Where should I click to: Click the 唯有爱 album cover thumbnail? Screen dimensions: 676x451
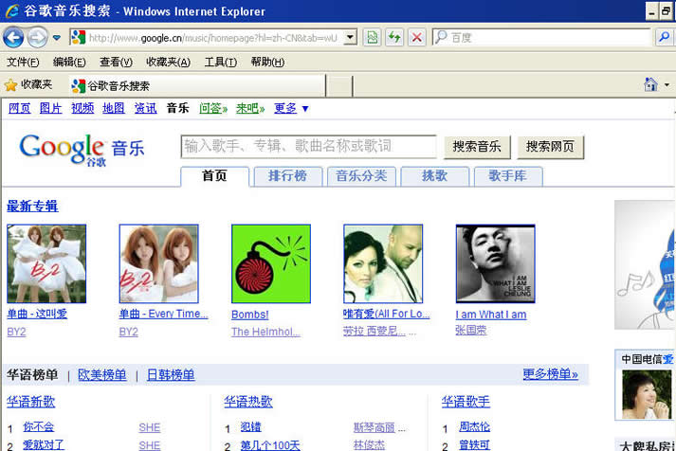[383, 263]
